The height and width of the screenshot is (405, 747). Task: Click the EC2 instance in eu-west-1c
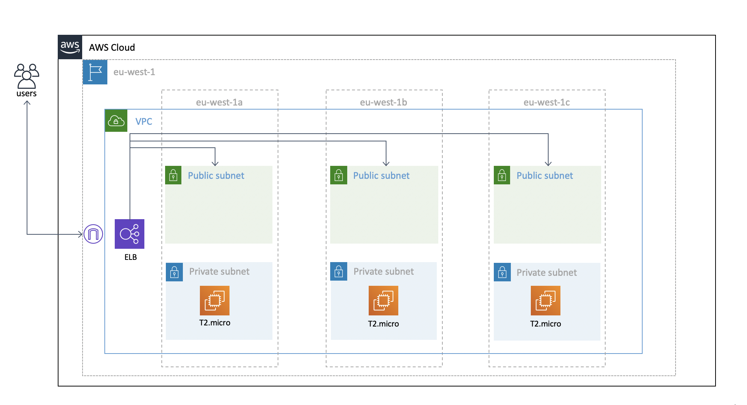546,301
